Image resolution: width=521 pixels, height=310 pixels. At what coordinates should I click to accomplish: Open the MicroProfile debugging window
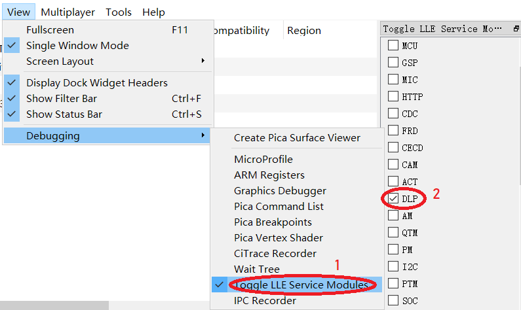pos(263,160)
